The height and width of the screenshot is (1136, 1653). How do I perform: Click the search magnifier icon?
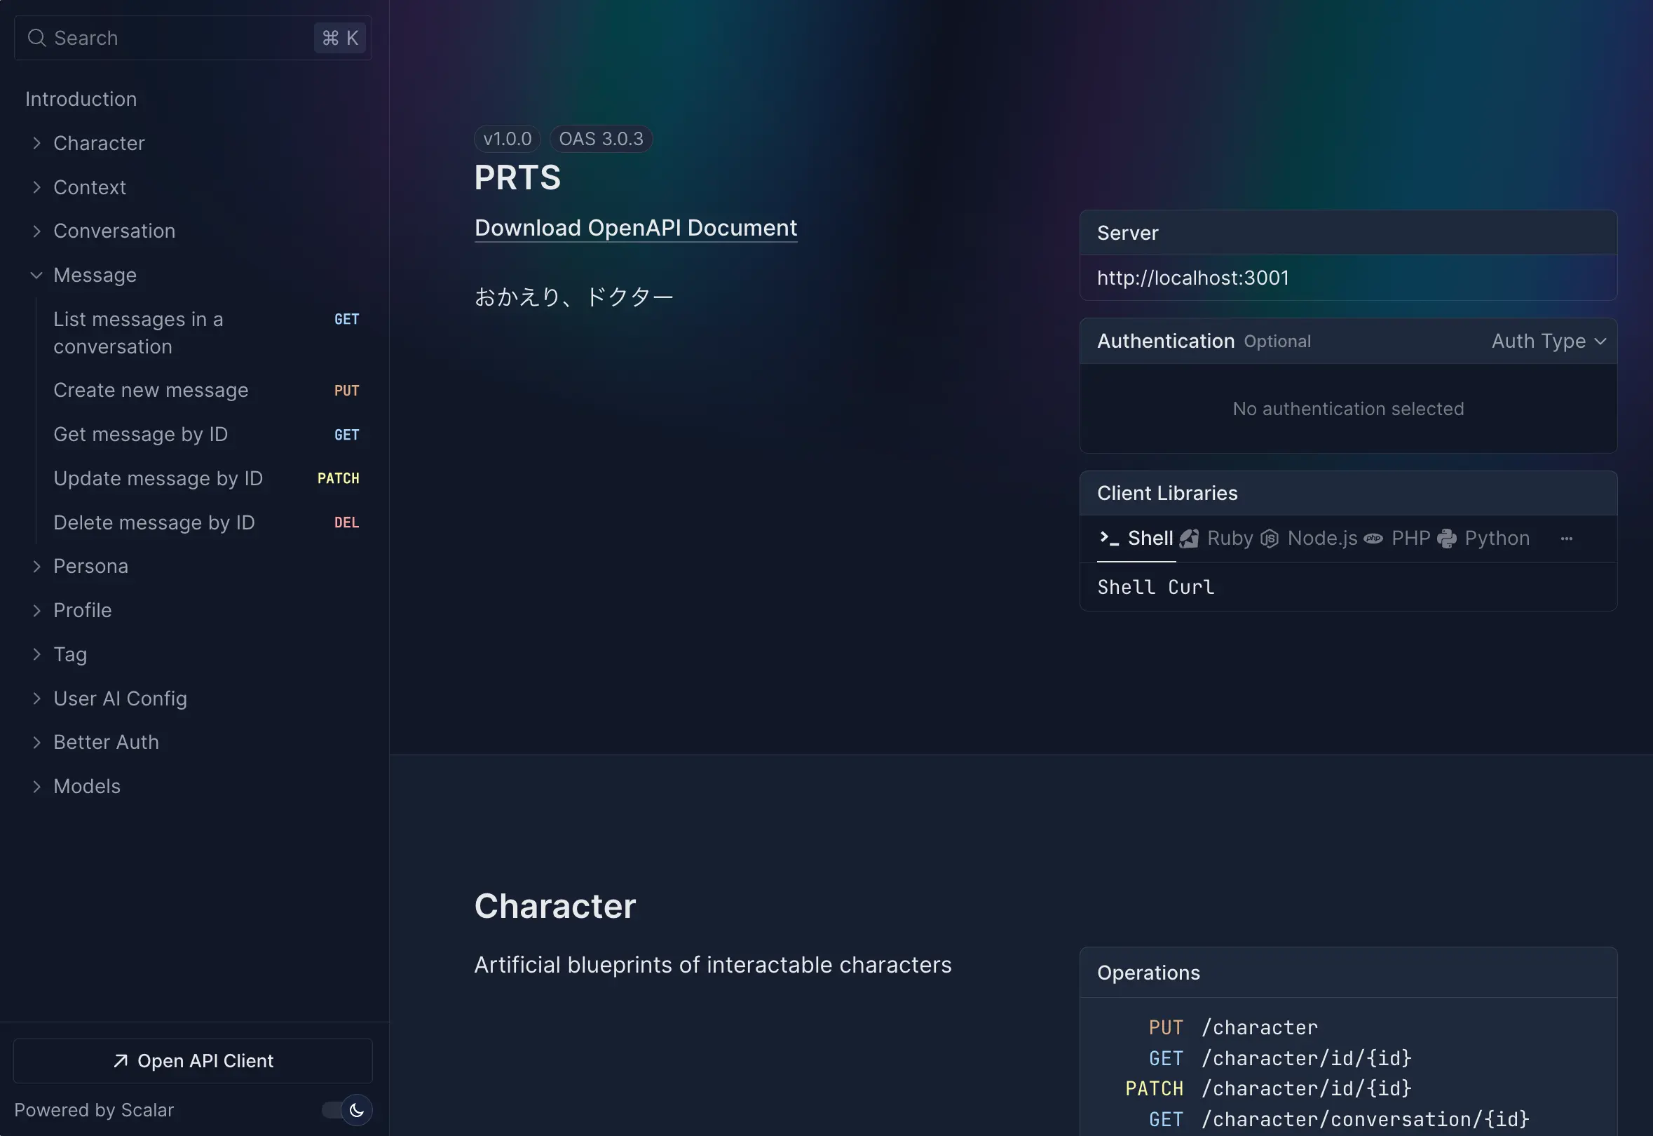(36, 38)
